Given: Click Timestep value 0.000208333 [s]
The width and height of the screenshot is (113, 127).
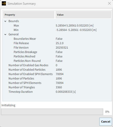Looking at the screenshot, I should click(x=66, y=92).
